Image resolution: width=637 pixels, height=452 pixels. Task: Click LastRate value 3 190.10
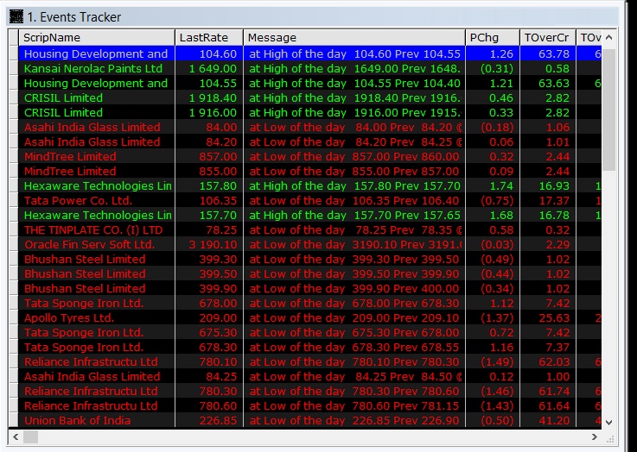point(213,244)
